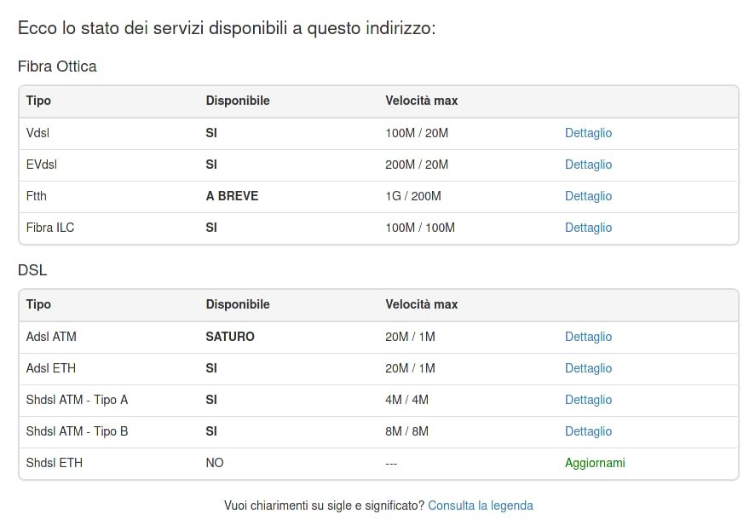Screen dimensions: 755x520
Task: Open Dettaglio for Shdsl ATM Tipo B
Action: tap(588, 431)
